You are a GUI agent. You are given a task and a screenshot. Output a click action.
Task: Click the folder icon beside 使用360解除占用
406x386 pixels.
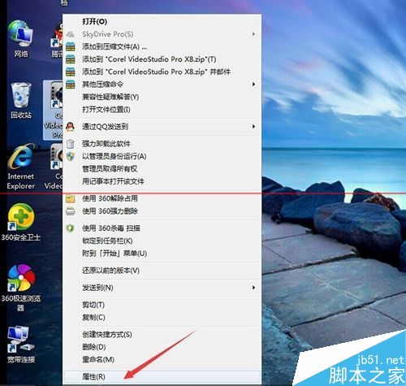point(71,198)
